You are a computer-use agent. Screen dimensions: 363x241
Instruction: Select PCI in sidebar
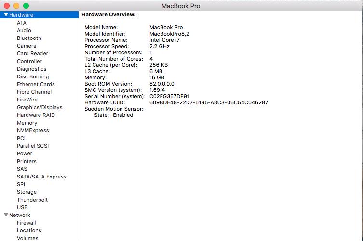tap(21, 138)
